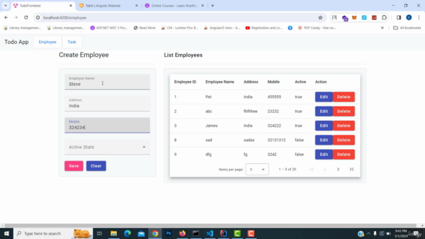Open the Registration and Login YouTube bookmark
Screen dimensions: 425x239
pos(264,28)
